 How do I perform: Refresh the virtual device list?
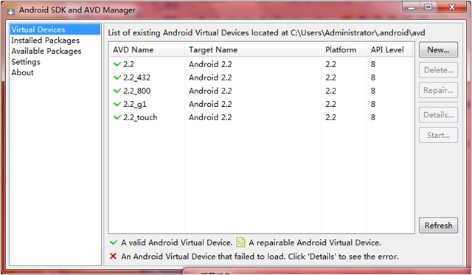[438, 226]
